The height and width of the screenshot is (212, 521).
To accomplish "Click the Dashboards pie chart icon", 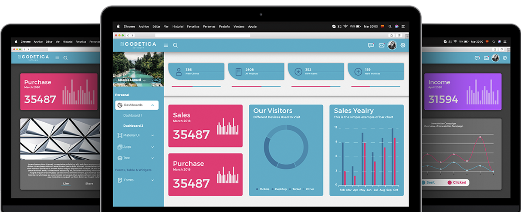I will (x=120, y=105).
